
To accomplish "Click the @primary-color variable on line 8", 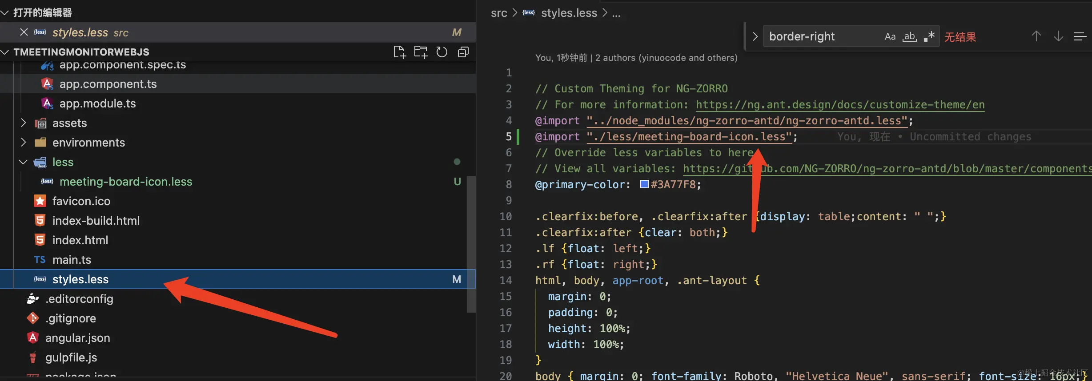I will pyautogui.click(x=580, y=184).
